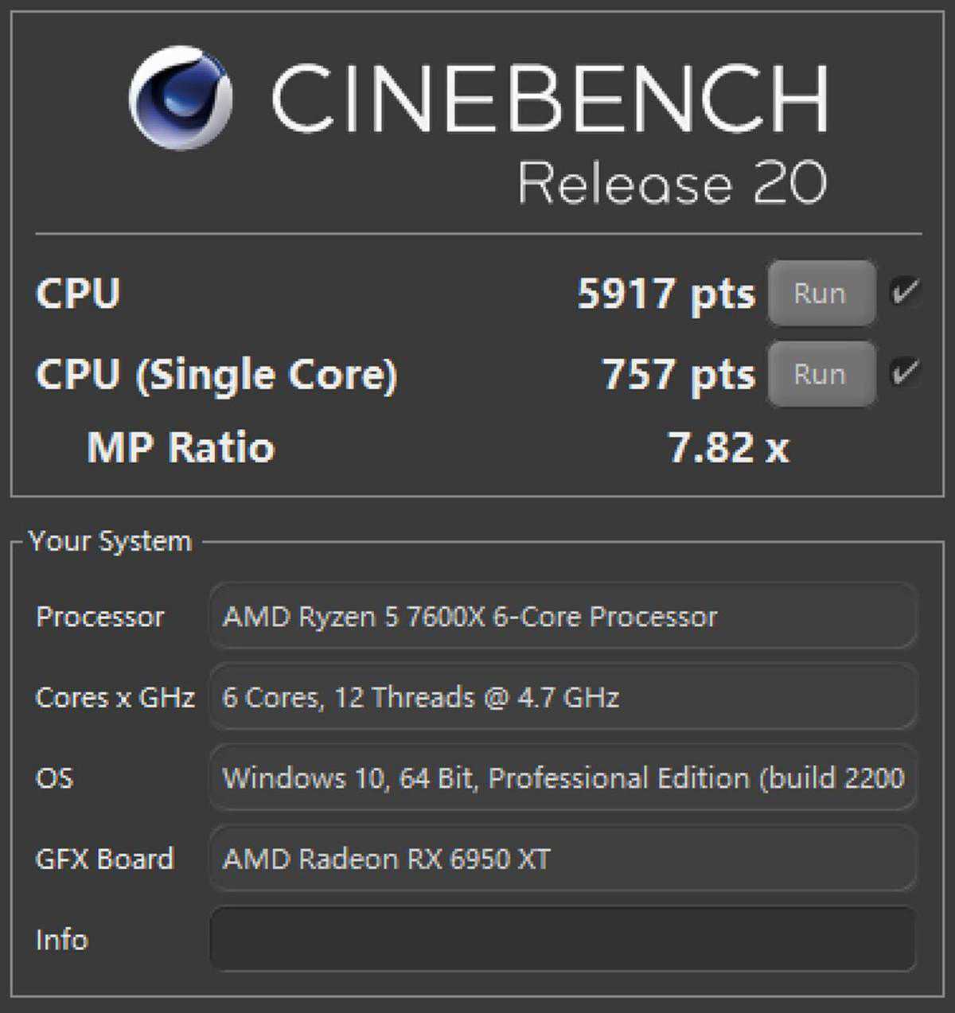This screenshot has height=1013, width=955.
Task: Click the Your System group heading
Action: click(110, 541)
